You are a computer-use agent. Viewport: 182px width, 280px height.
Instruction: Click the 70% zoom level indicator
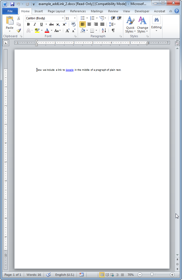pos(131,275)
